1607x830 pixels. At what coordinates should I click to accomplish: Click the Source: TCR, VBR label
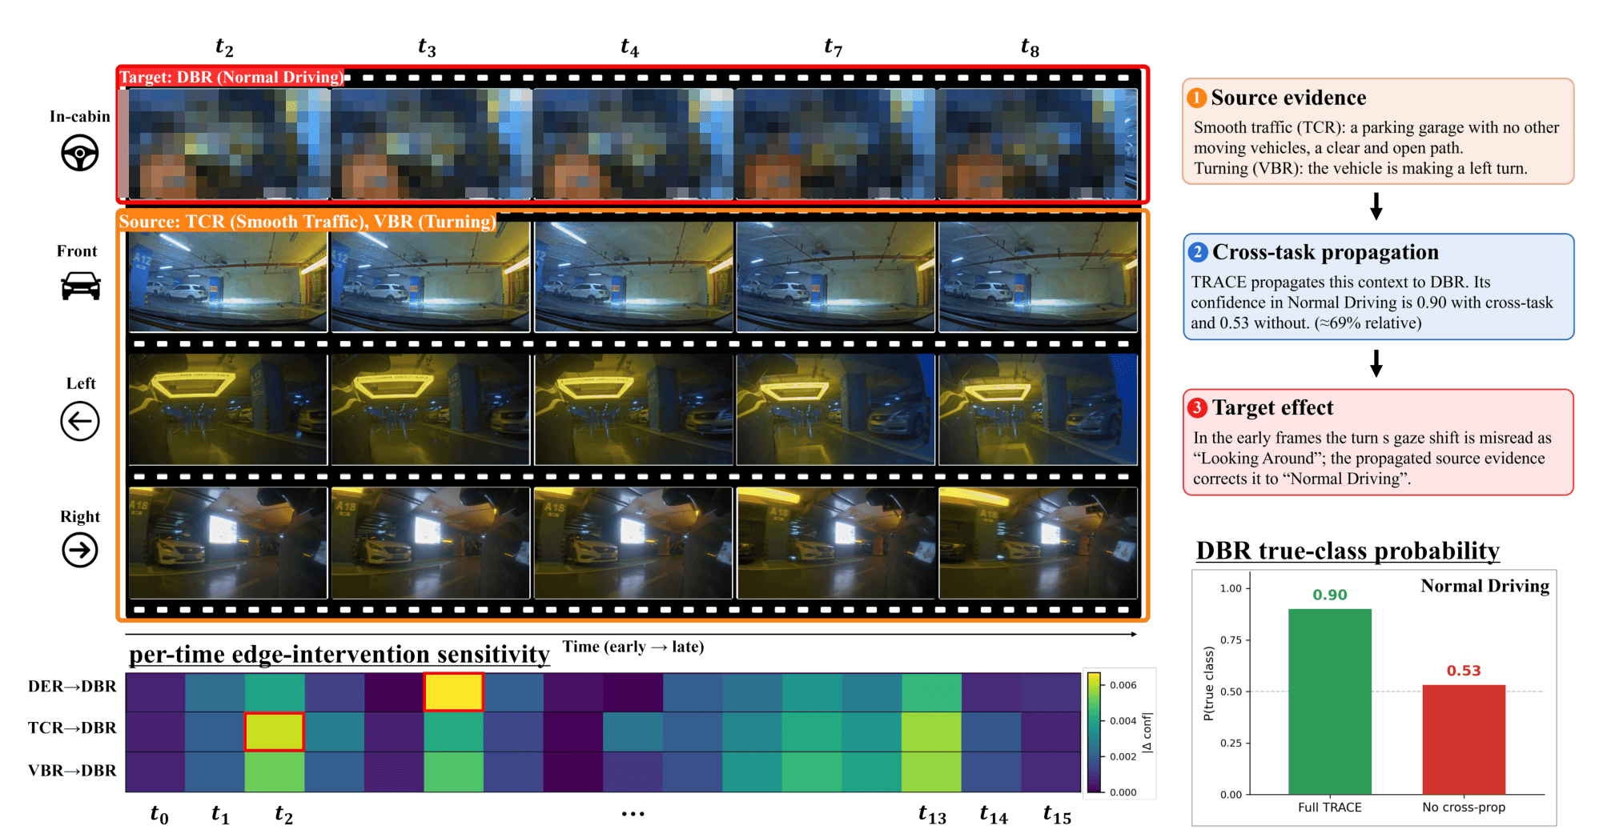(x=307, y=222)
